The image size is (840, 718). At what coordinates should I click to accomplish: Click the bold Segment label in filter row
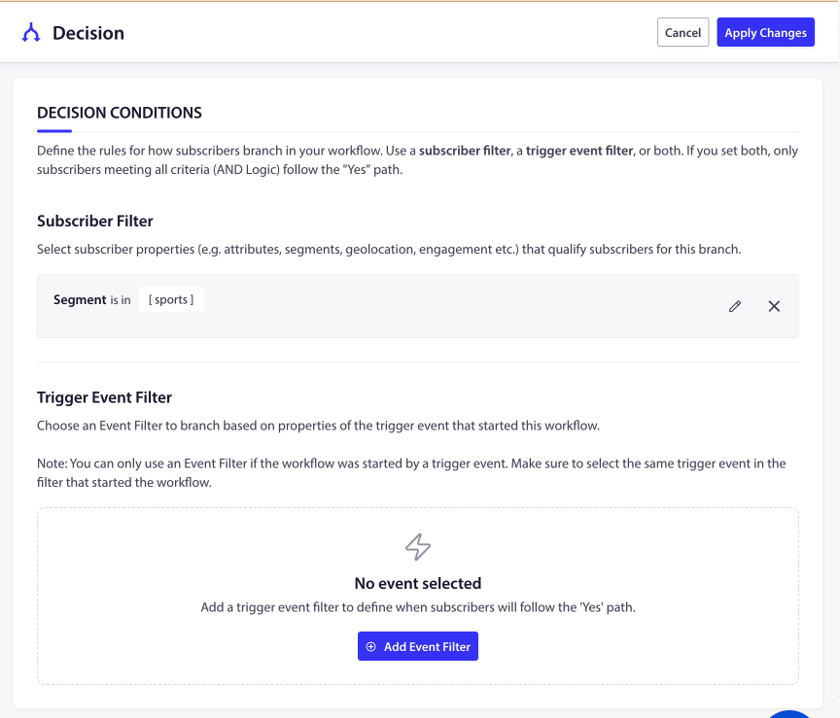(80, 299)
